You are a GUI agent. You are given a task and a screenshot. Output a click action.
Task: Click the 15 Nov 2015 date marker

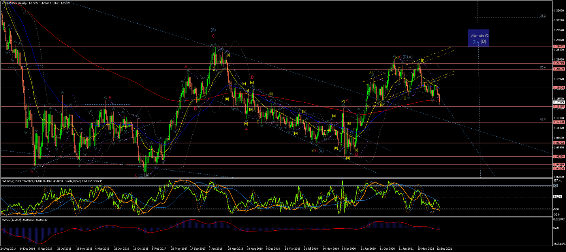tap(84, 249)
